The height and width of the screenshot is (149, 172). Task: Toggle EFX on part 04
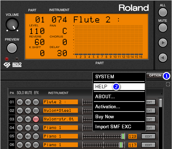[36, 128]
